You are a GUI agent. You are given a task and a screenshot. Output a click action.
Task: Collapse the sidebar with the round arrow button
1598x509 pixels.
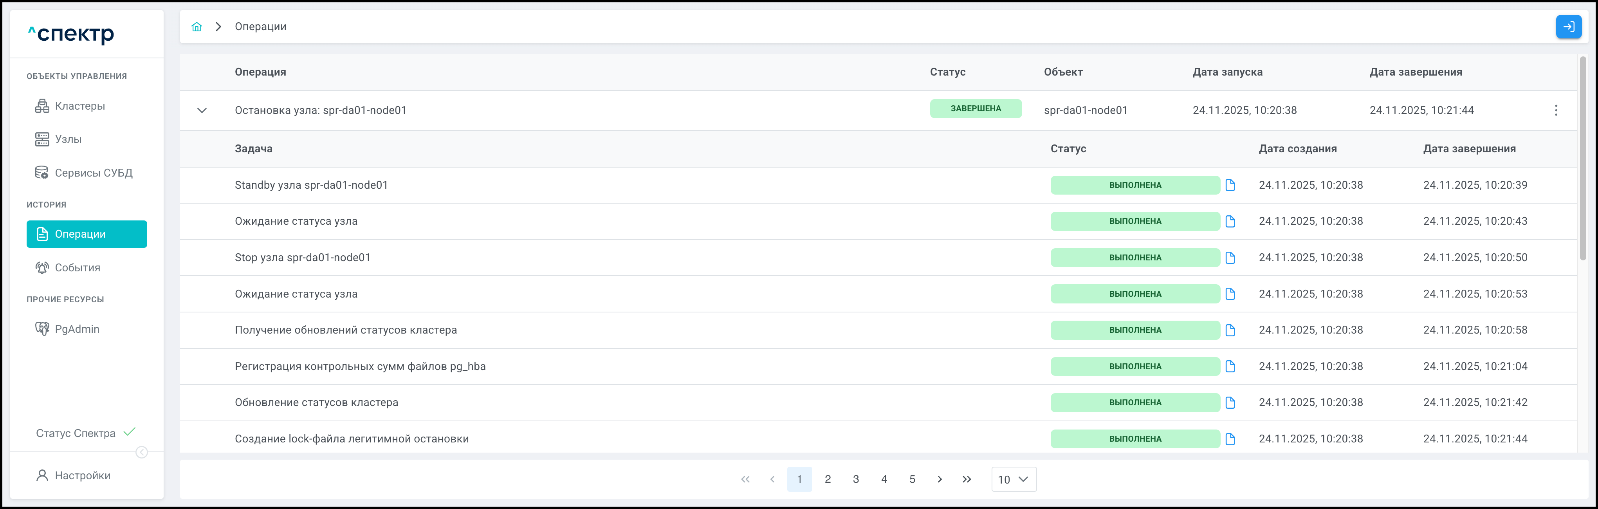(x=141, y=453)
